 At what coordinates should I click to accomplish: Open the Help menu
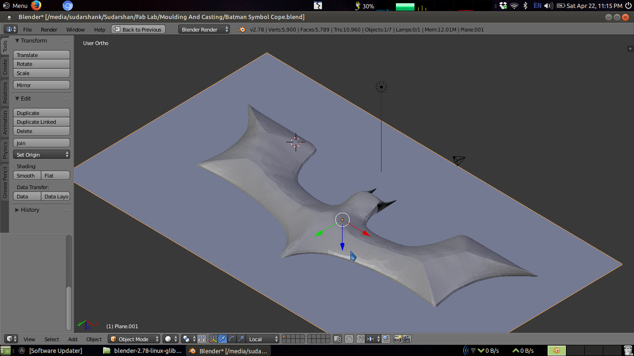100,30
